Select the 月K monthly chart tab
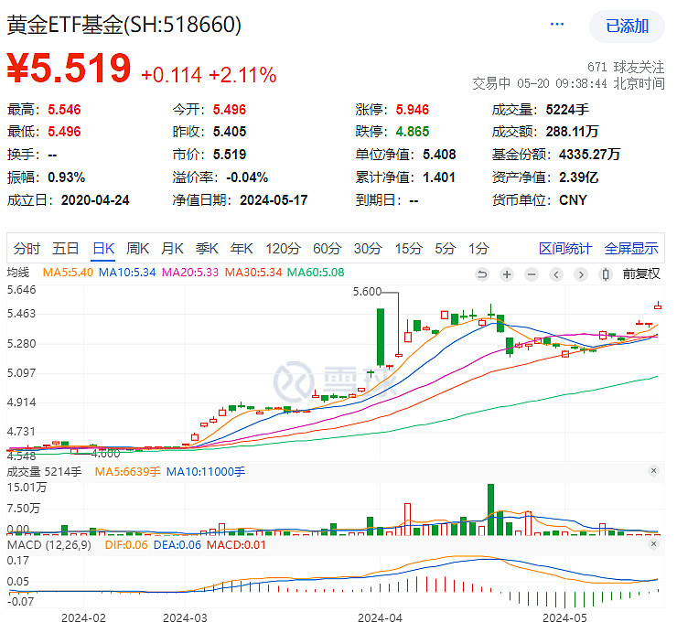 (x=172, y=249)
